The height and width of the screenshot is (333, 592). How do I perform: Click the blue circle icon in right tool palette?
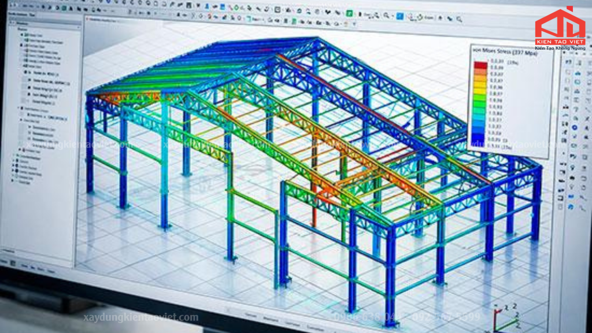click(575, 128)
